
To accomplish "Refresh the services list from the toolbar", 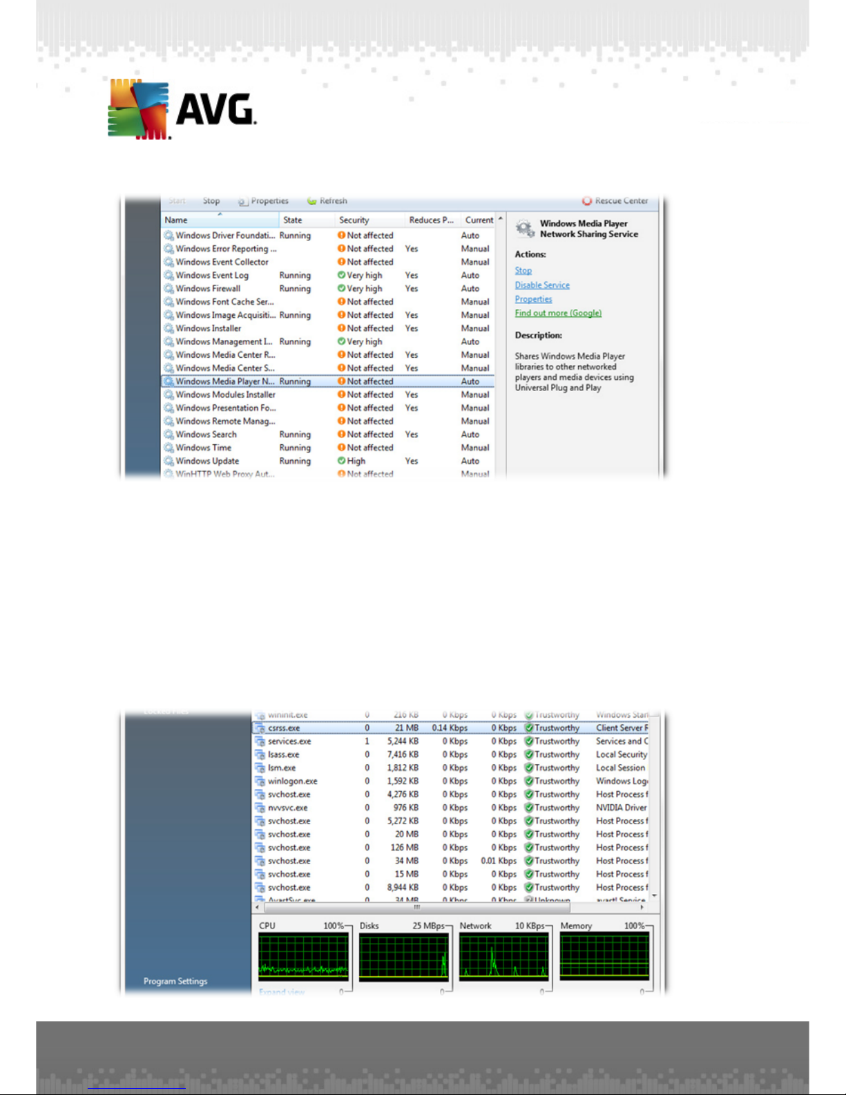I will pyautogui.click(x=327, y=201).
